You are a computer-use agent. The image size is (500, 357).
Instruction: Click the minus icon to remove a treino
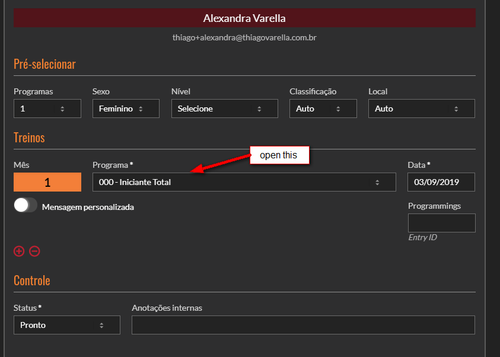click(x=34, y=251)
